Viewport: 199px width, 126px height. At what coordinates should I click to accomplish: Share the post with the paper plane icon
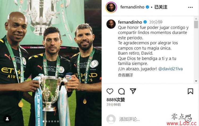pyautogui.click(x=133, y=91)
